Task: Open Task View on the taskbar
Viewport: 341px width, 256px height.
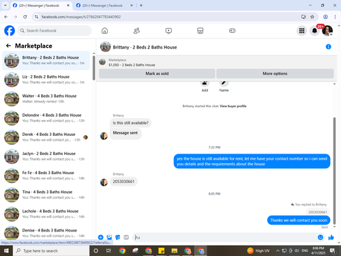Action: point(108,251)
